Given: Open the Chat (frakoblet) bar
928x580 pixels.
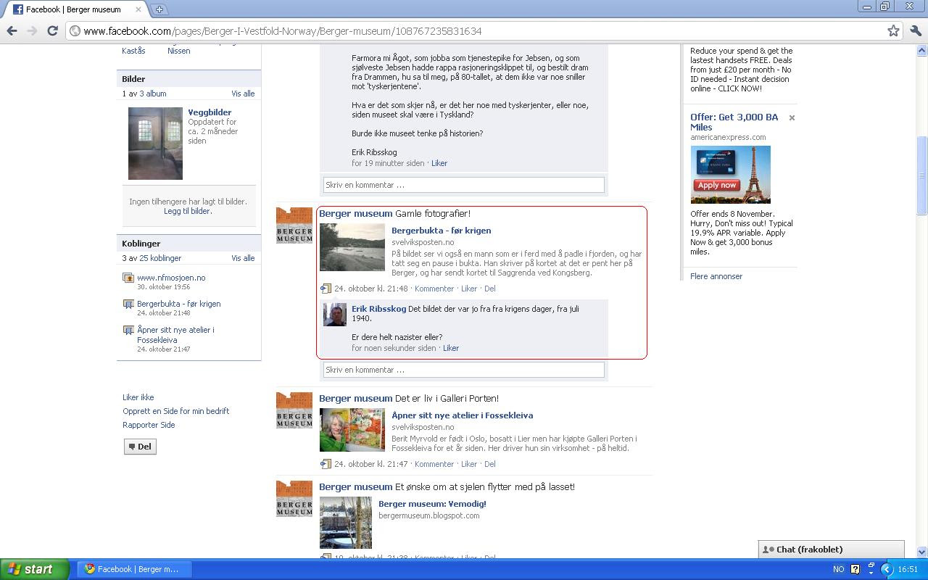Looking at the screenshot, I should pos(832,550).
